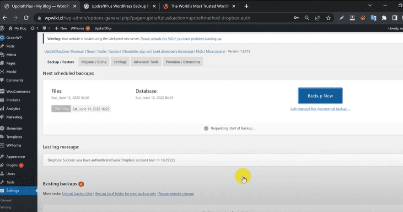Open Settings in the sidebar menu
The image size is (403, 212).
click(x=18, y=191)
